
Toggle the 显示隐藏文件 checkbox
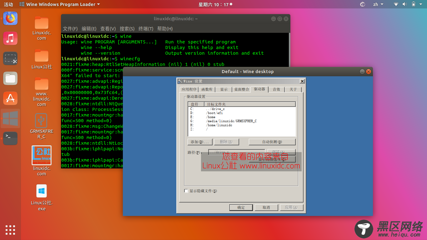coord(186,191)
